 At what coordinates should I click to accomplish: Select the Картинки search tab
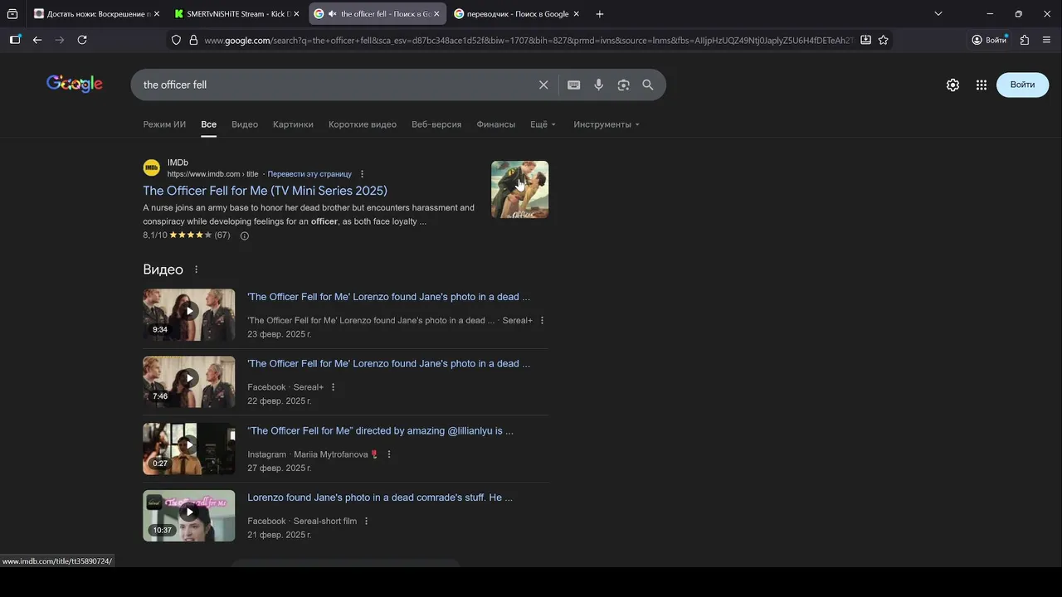[x=293, y=124]
